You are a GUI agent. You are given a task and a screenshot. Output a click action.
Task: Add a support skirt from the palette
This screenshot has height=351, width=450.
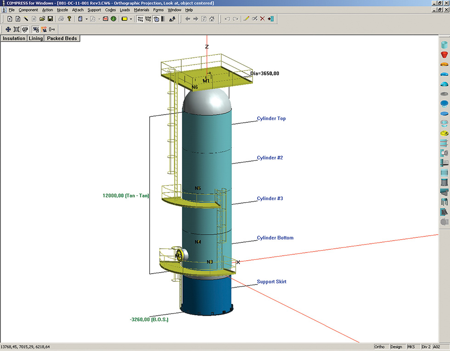444,182
